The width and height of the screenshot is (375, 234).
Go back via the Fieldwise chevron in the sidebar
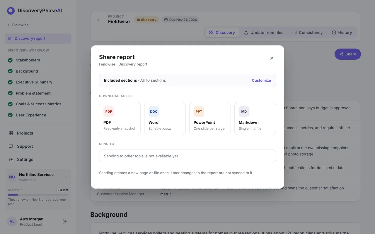tap(9, 25)
